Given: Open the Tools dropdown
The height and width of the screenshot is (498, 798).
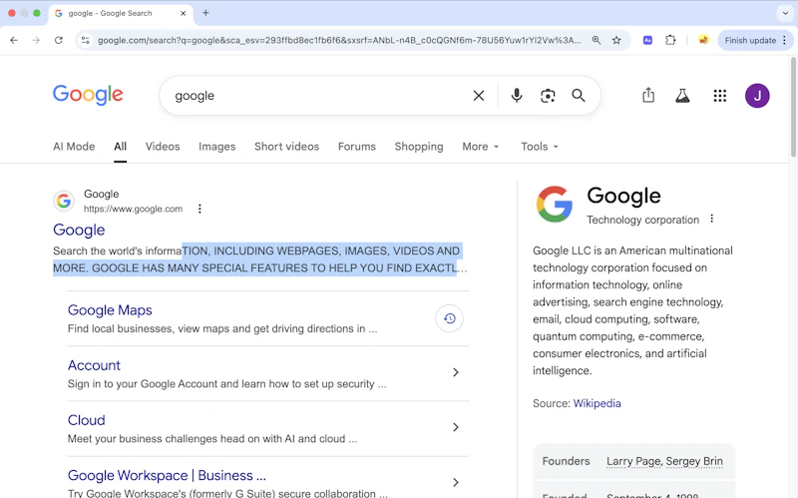Looking at the screenshot, I should (540, 146).
